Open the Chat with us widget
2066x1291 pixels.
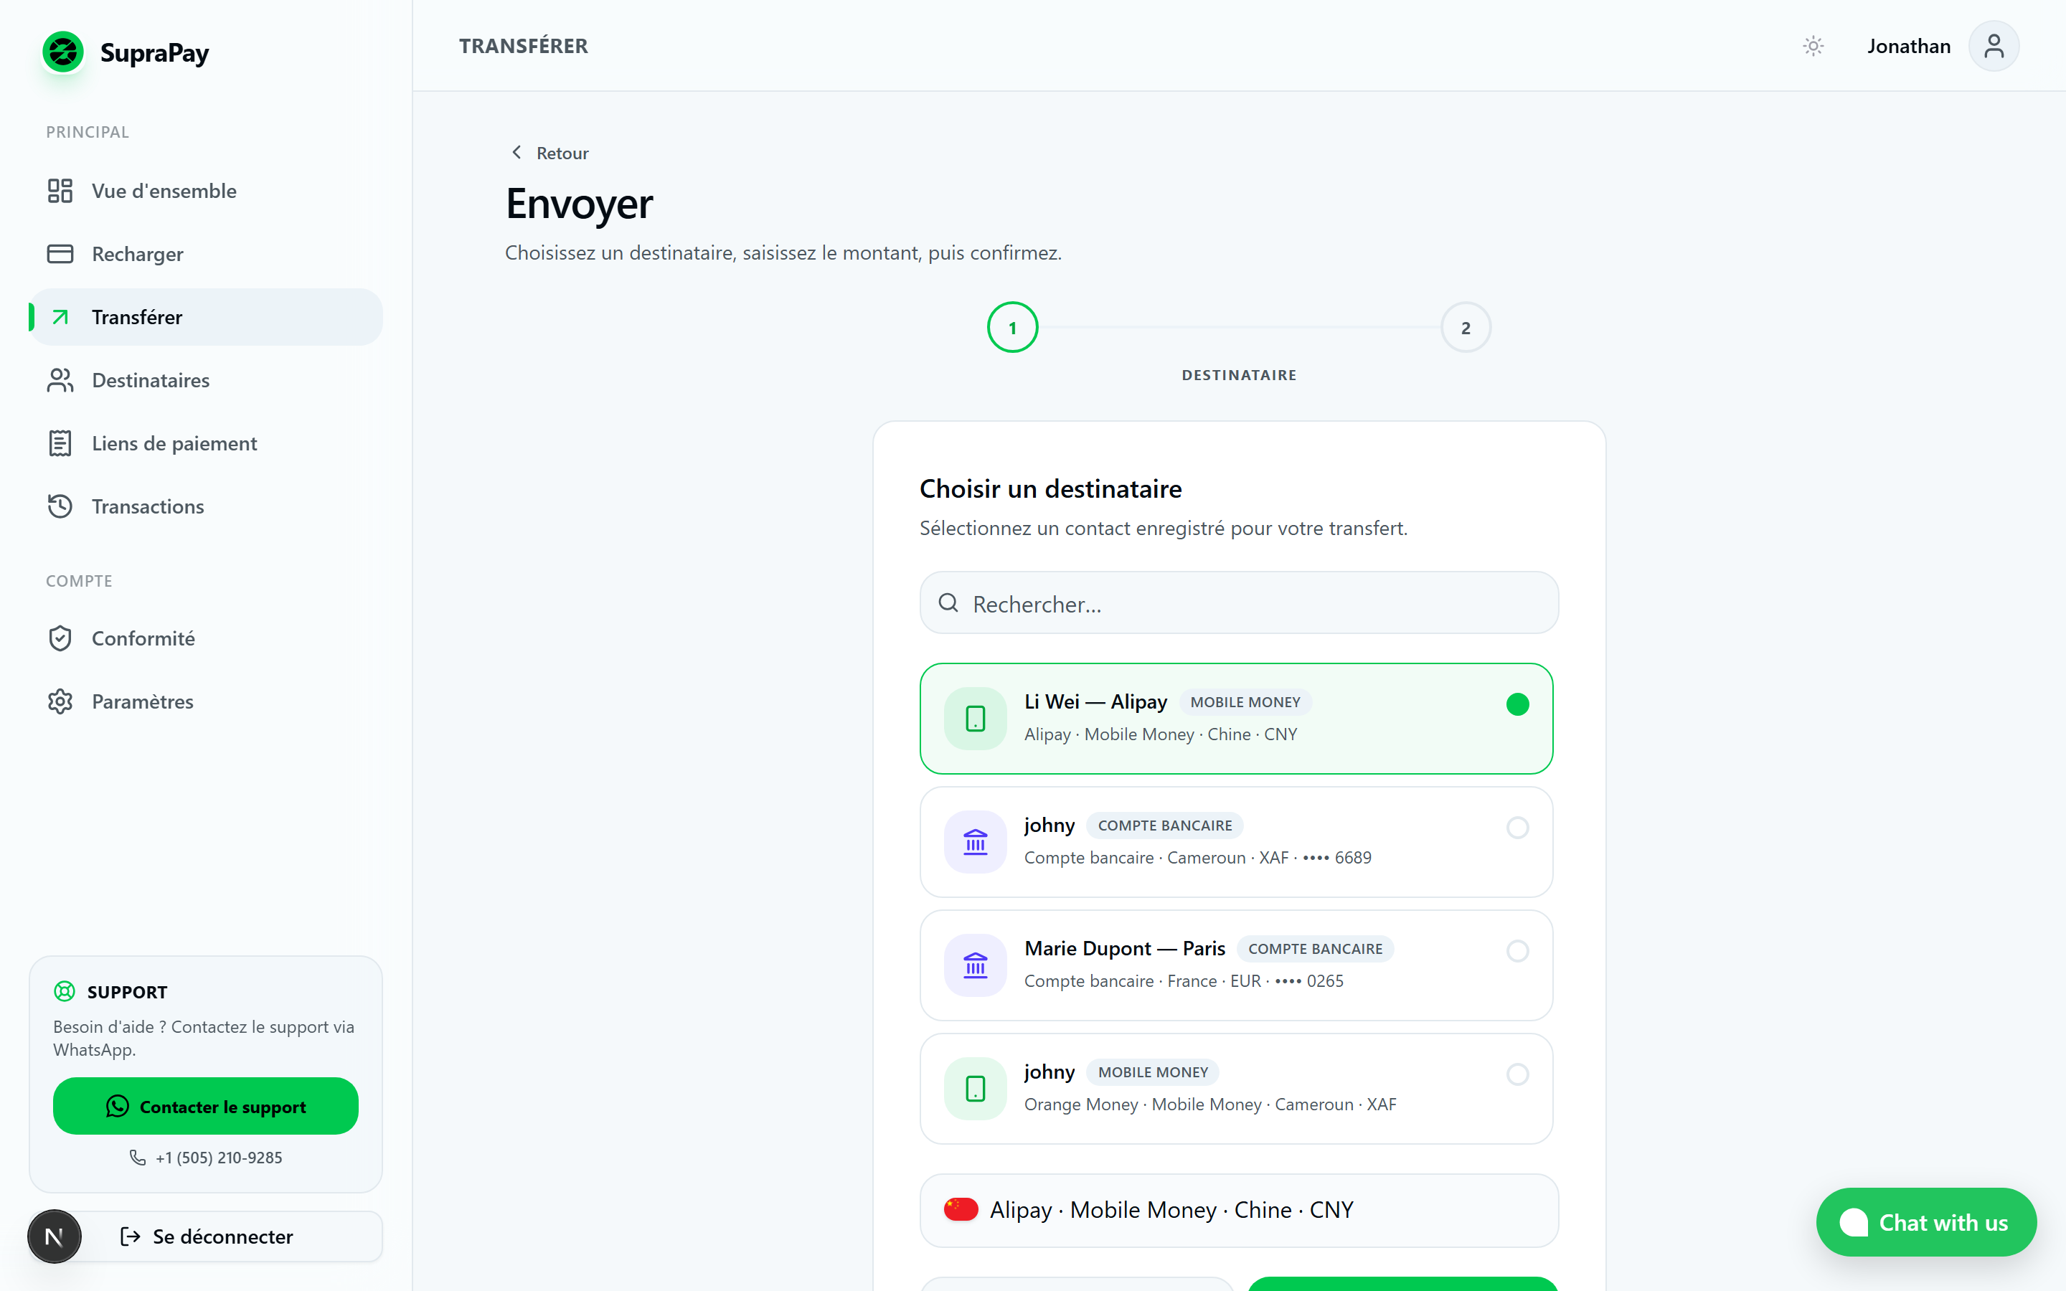1926,1222
